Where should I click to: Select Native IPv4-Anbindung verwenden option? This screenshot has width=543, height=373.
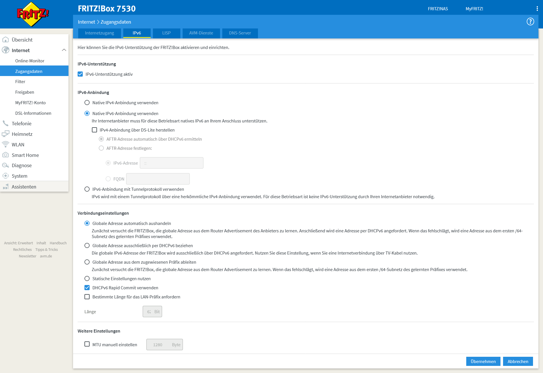pyautogui.click(x=87, y=103)
